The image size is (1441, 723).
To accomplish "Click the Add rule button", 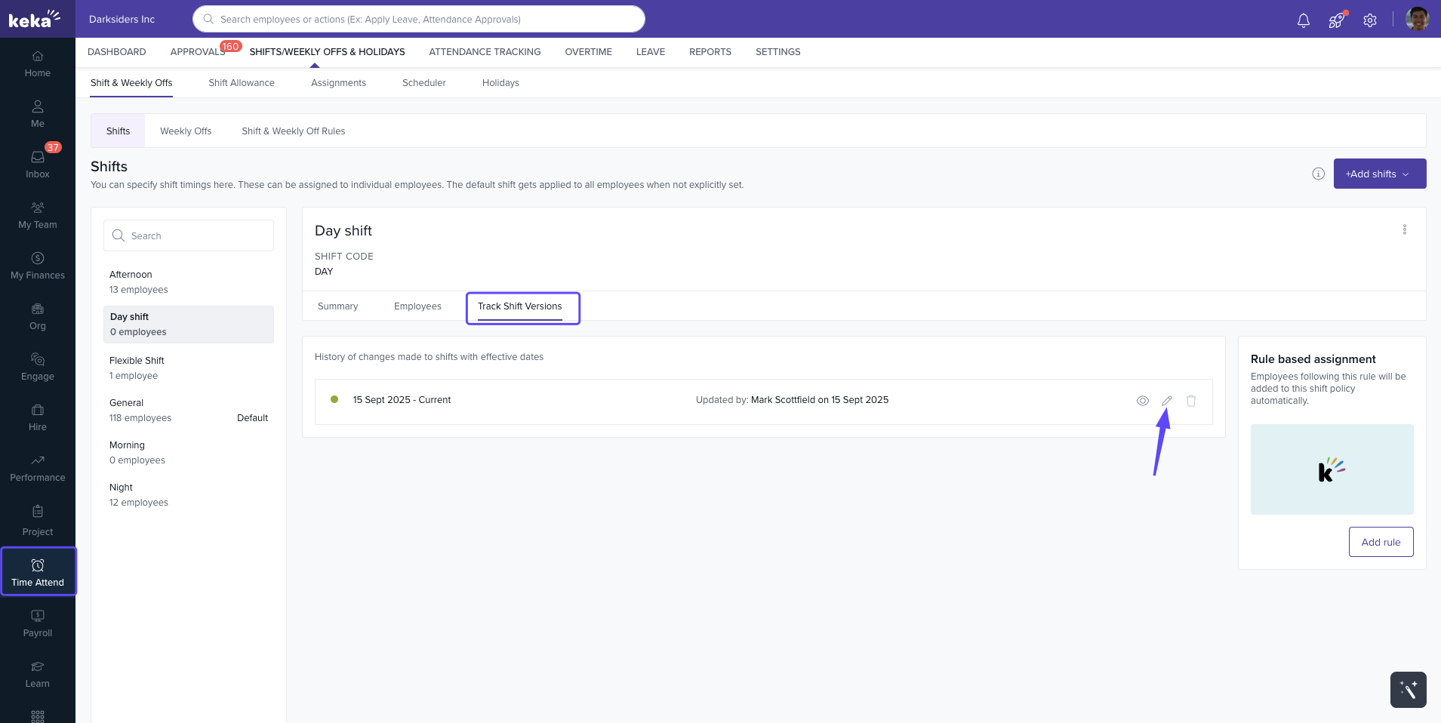I will [1381, 542].
